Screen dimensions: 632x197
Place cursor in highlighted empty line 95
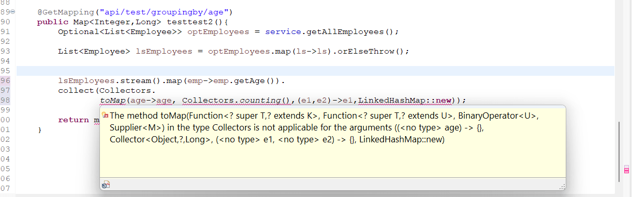pos(315,71)
